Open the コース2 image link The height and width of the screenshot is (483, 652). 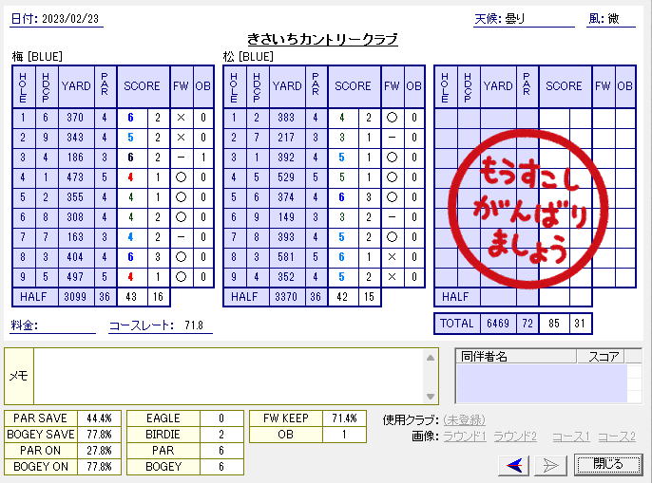[617, 437]
